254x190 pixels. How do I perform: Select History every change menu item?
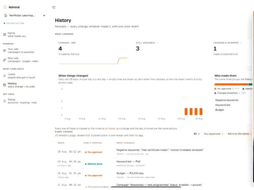pos(21,85)
